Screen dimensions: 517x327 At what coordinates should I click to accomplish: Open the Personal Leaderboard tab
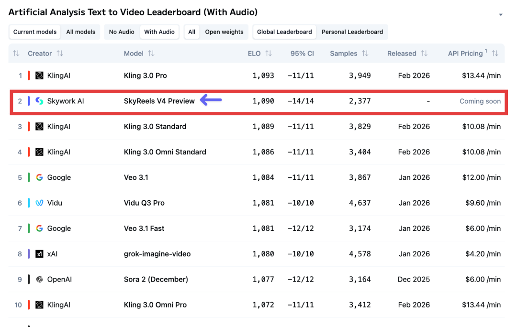pyautogui.click(x=352, y=32)
